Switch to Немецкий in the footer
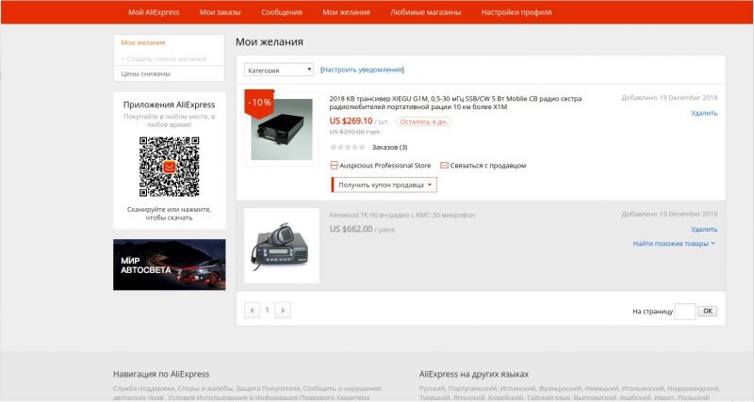The height and width of the screenshot is (402, 754). 603,389
